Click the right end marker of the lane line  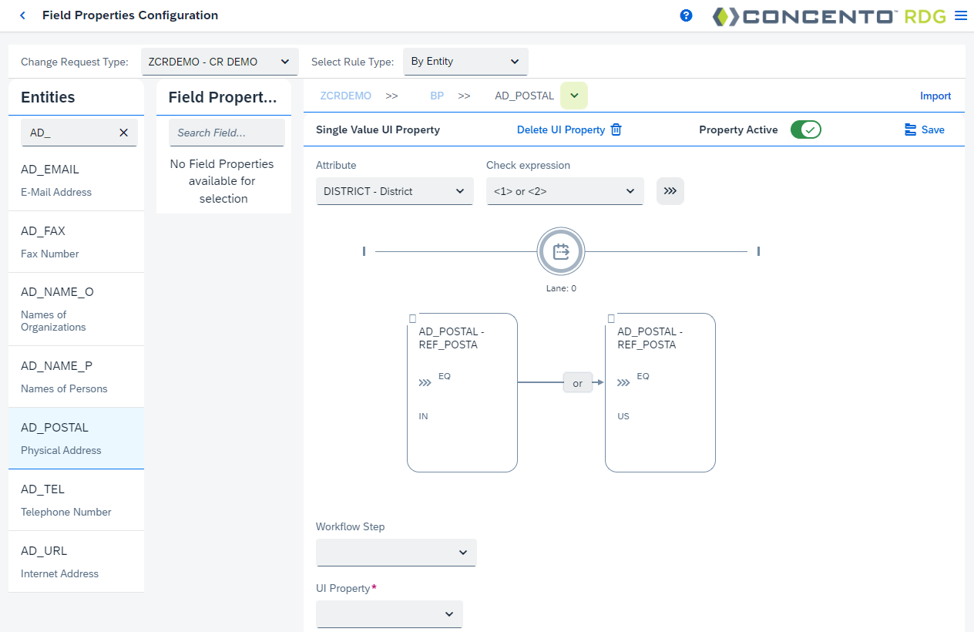point(759,251)
